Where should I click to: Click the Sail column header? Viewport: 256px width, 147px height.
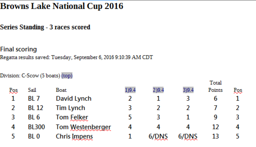click(32, 90)
